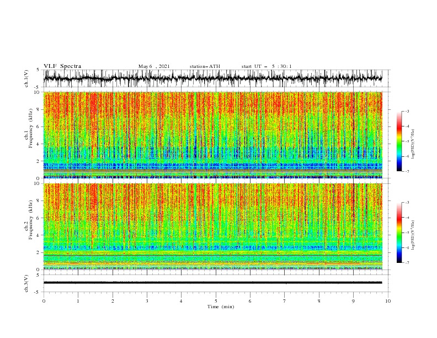Click the ch.2 spectrogram panel

212,226
